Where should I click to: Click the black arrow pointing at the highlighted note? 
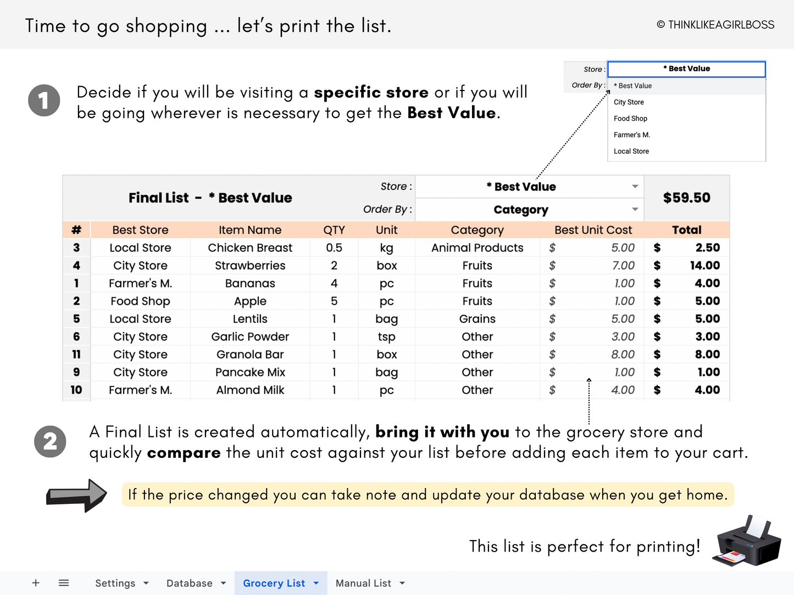pyautogui.click(x=77, y=495)
